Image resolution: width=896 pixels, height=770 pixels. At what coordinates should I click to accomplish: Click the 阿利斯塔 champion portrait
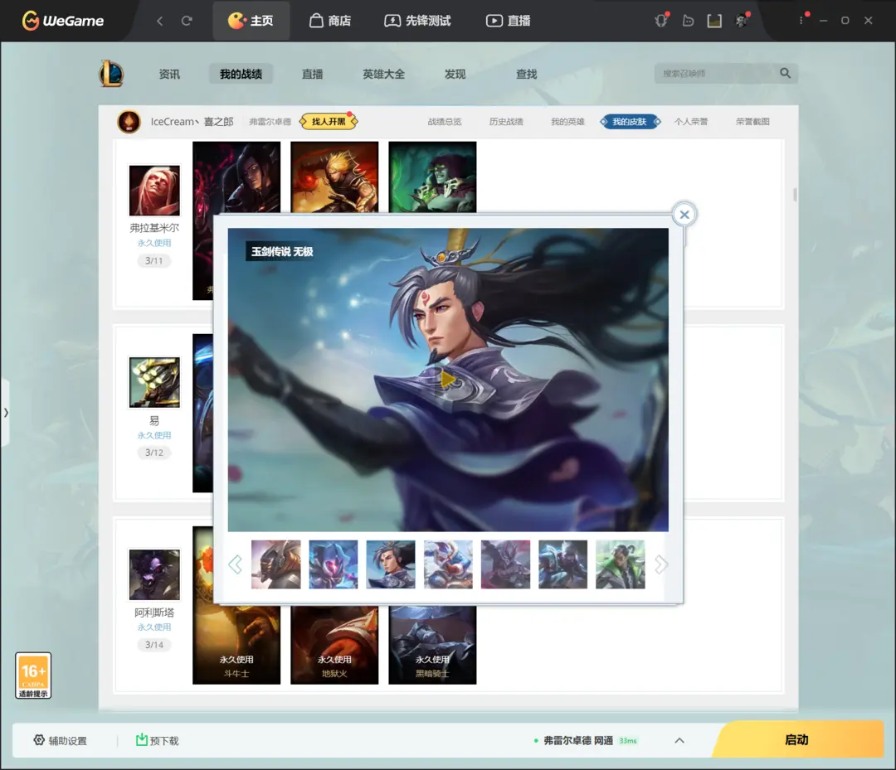click(154, 574)
